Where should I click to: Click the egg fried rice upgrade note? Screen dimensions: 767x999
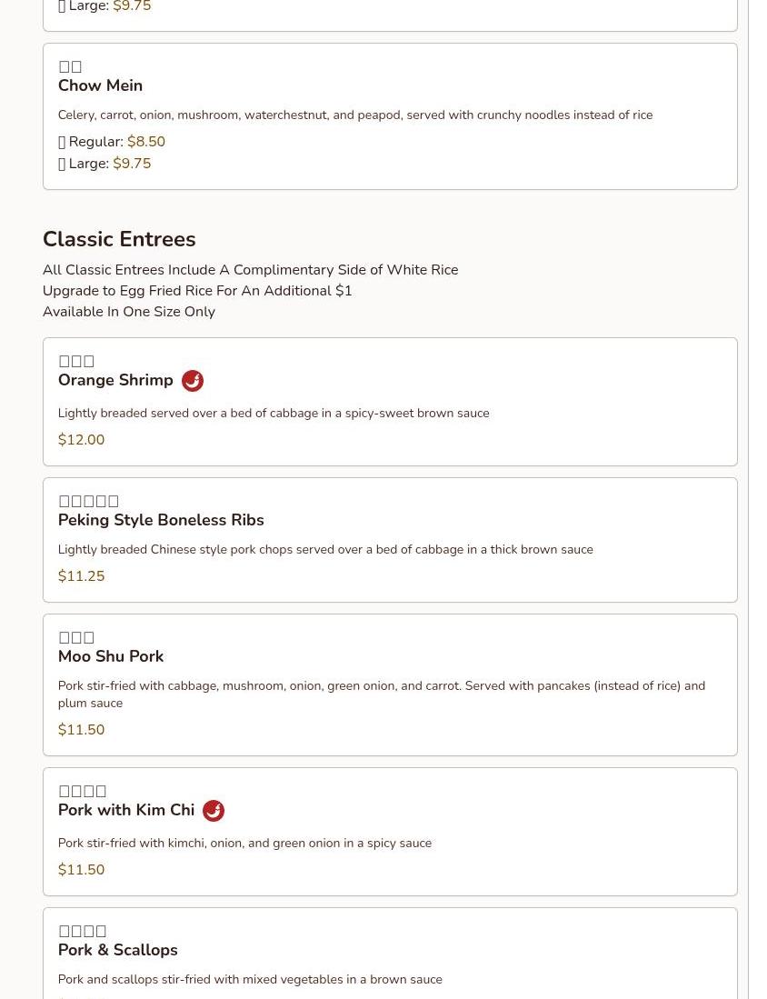click(x=197, y=291)
